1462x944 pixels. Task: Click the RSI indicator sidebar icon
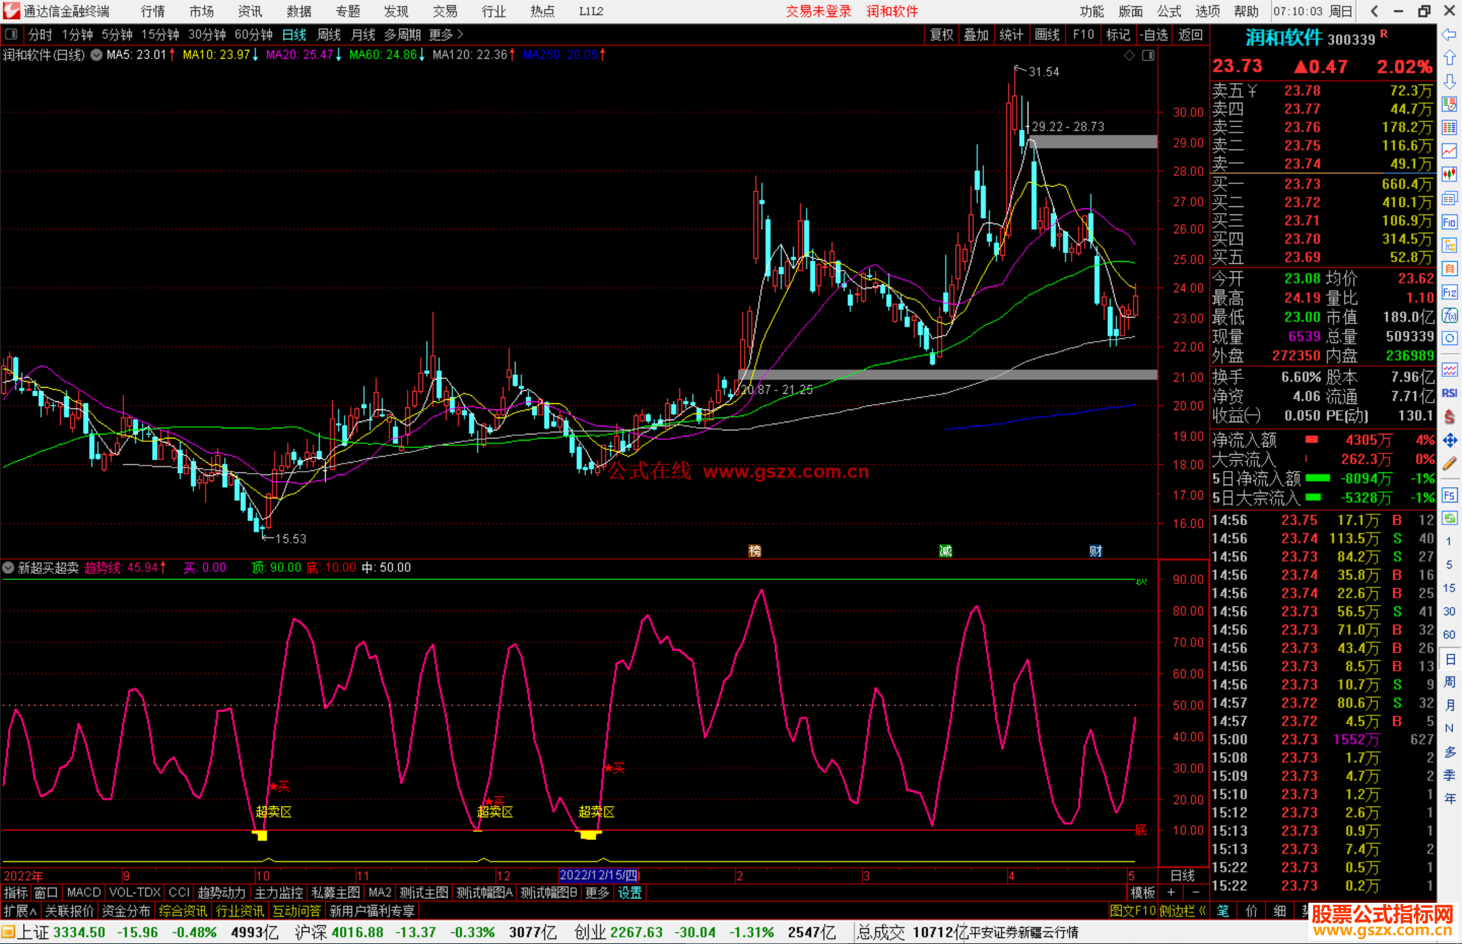(x=1449, y=393)
